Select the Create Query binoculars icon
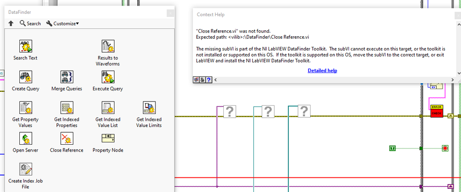The image size is (461, 192). [25, 77]
